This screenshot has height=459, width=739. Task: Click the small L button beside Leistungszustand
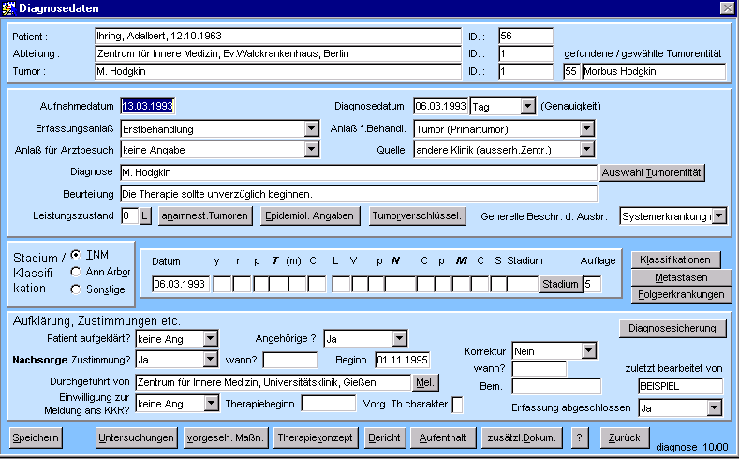(x=145, y=216)
